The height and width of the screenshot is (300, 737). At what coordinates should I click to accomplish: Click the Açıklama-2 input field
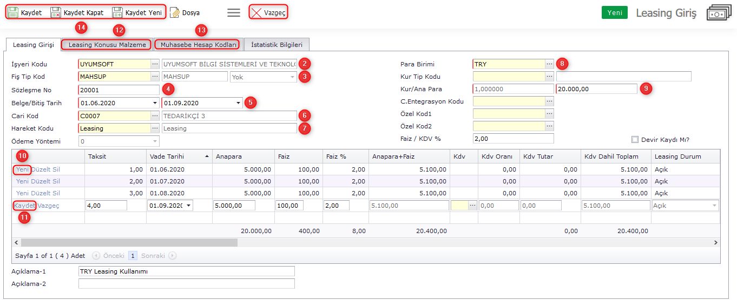(186, 283)
